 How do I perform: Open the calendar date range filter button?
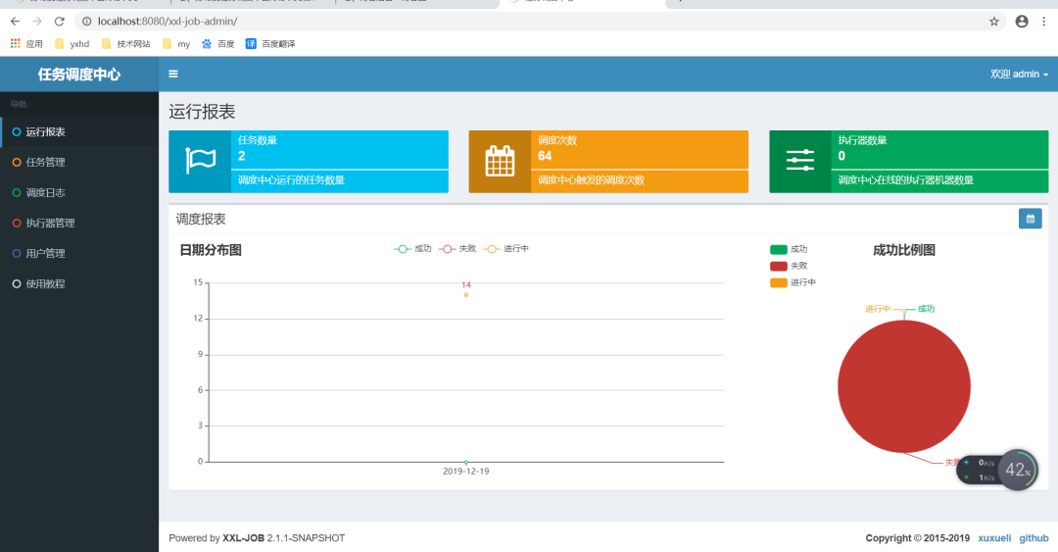(x=1030, y=219)
